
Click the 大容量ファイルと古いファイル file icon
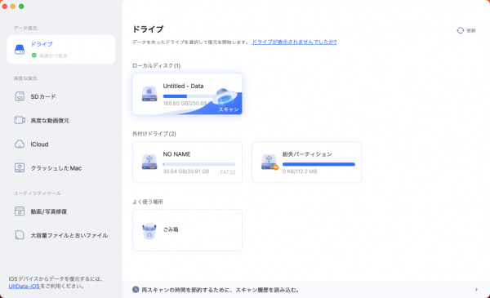pyautogui.click(x=20, y=235)
